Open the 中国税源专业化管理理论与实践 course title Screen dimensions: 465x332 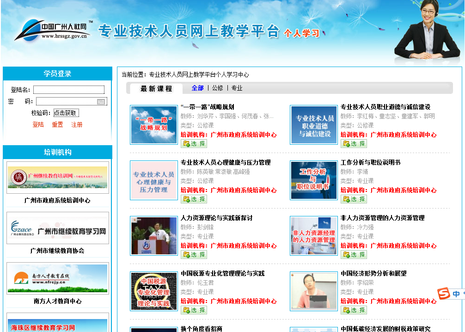222,273
